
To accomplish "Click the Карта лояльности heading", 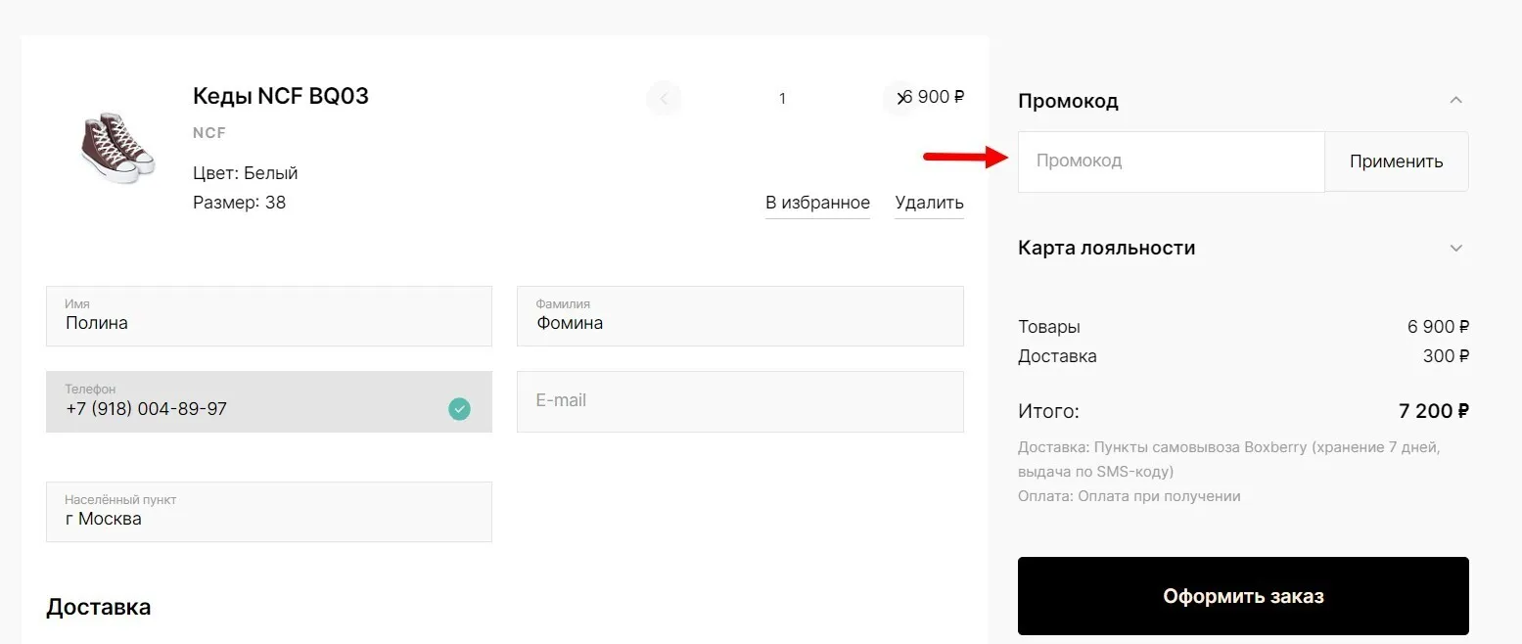I will point(1107,248).
